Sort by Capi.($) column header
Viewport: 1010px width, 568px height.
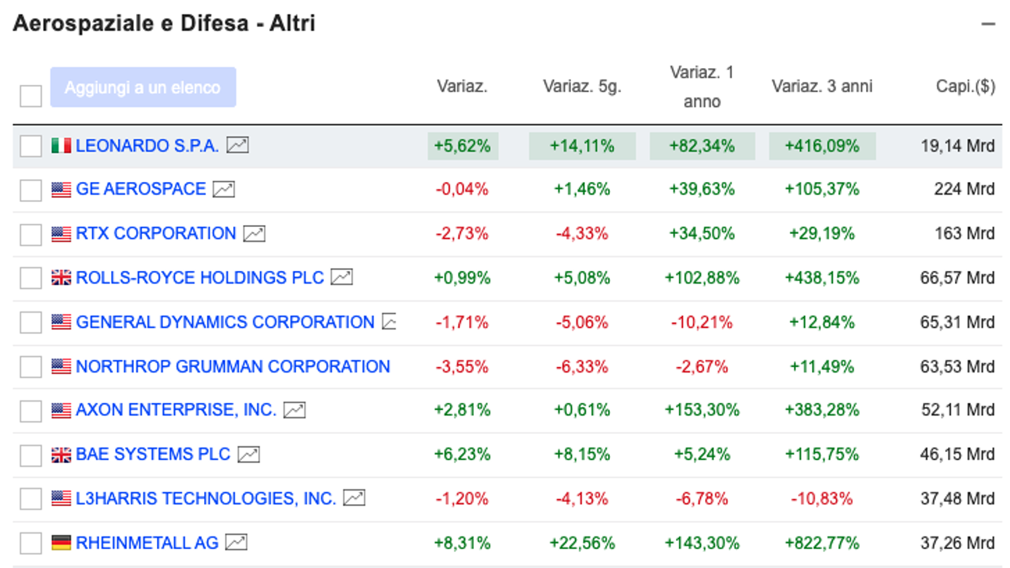(x=966, y=86)
